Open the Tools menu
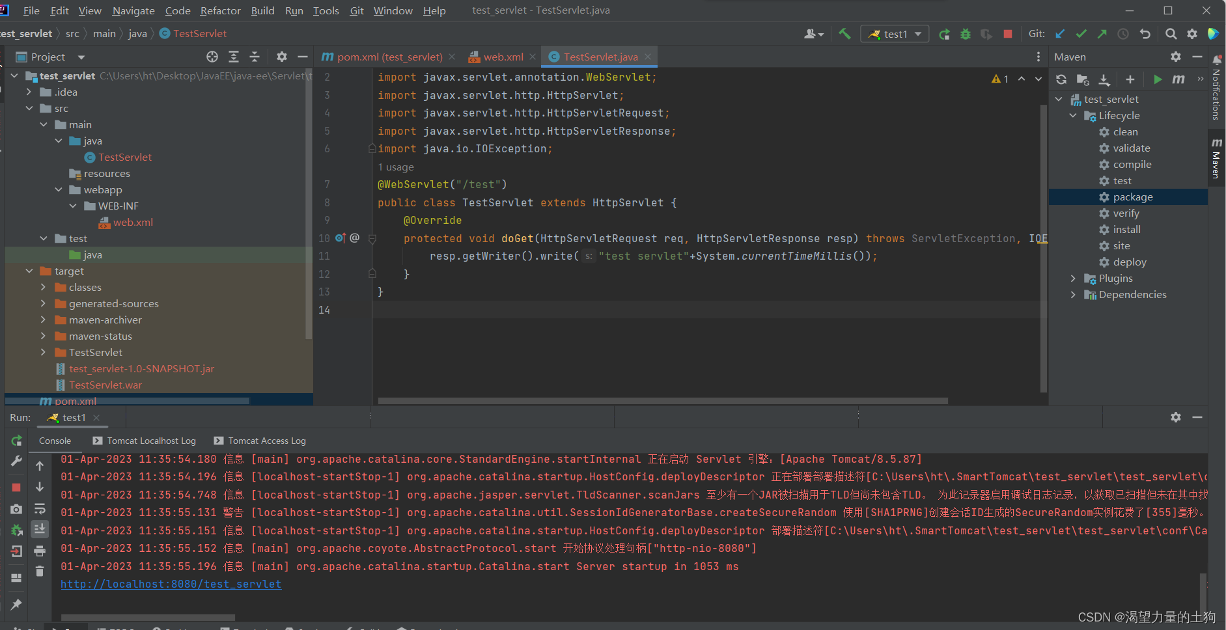This screenshot has width=1226, height=630. coord(326,10)
